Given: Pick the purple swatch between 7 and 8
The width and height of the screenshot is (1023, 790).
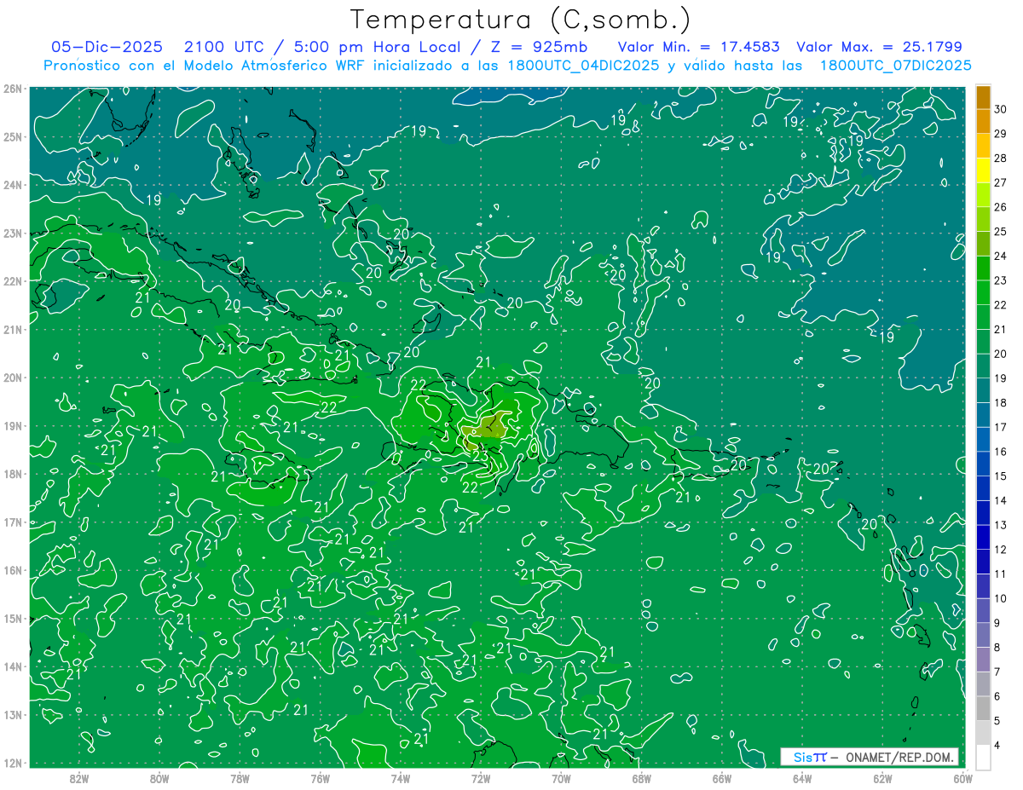Looking at the screenshot, I should click(x=983, y=660).
